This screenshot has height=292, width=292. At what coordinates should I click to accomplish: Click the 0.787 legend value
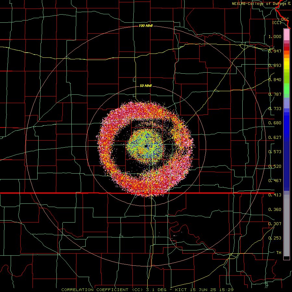pos(275,94)
